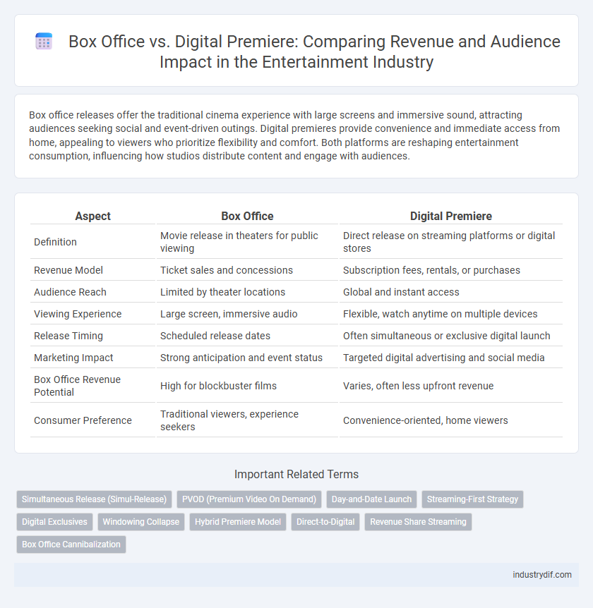This screenshot has width=593, height=608.
Task: Select the Revenue Share Streaming tag
Action: [x=419, y=522]
